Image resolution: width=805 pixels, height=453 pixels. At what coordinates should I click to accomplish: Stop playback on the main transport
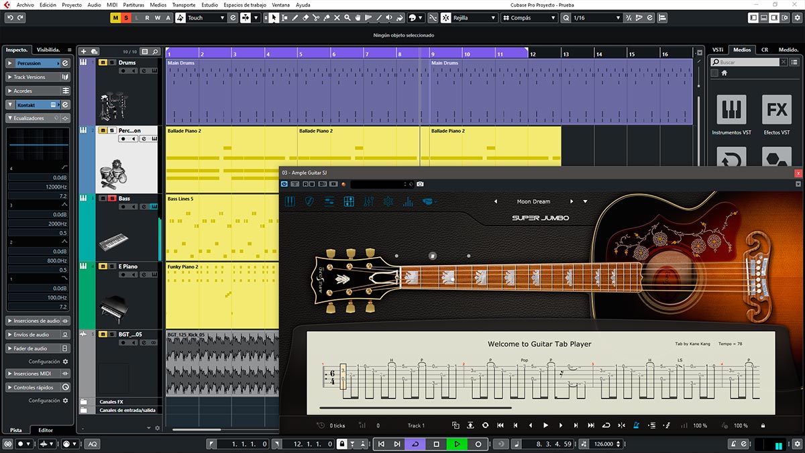[436, 444]
